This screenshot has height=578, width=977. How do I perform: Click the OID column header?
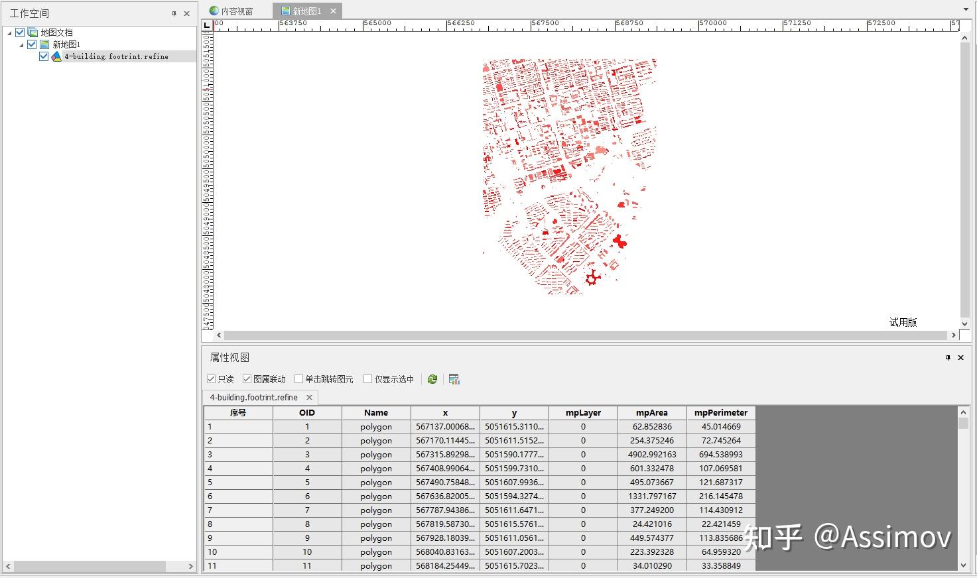tap(306, 412)
